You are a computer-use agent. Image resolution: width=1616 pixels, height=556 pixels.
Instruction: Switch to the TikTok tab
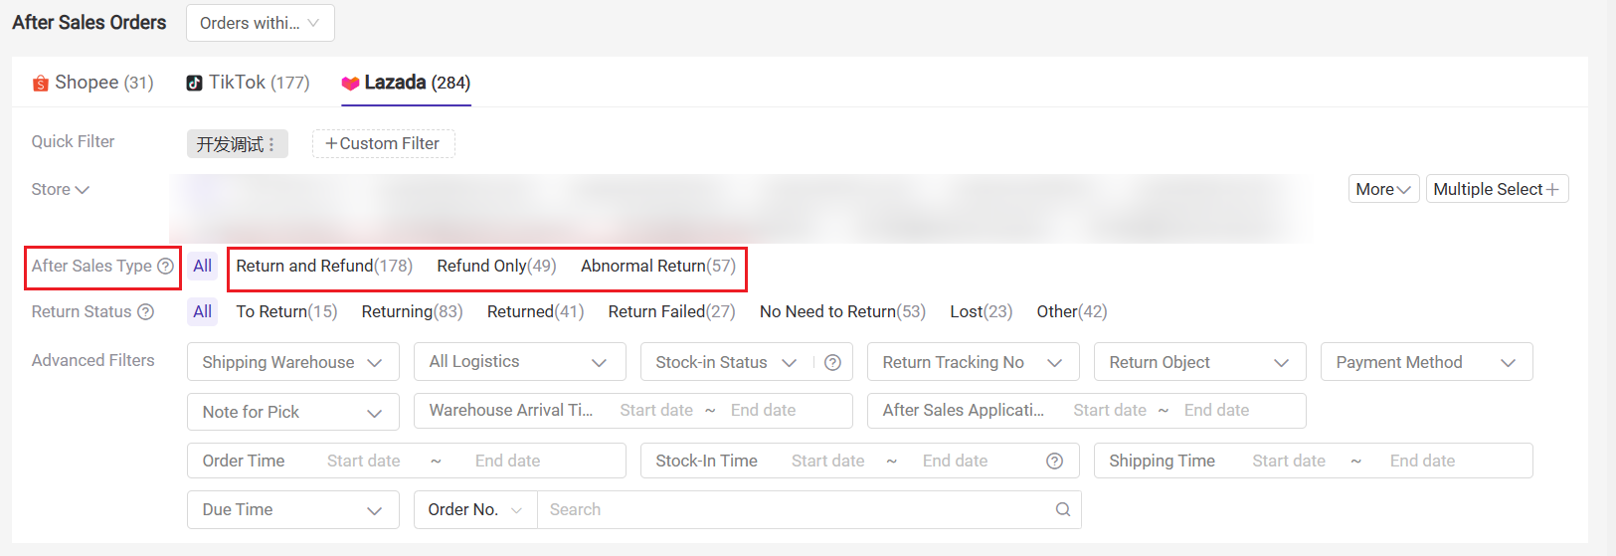pyautogui.click(x=248, y=83)
